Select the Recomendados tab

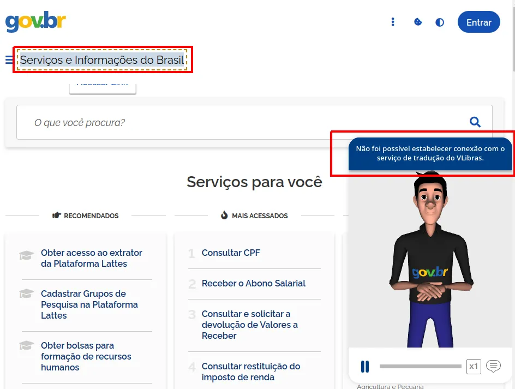pos(86,216)
